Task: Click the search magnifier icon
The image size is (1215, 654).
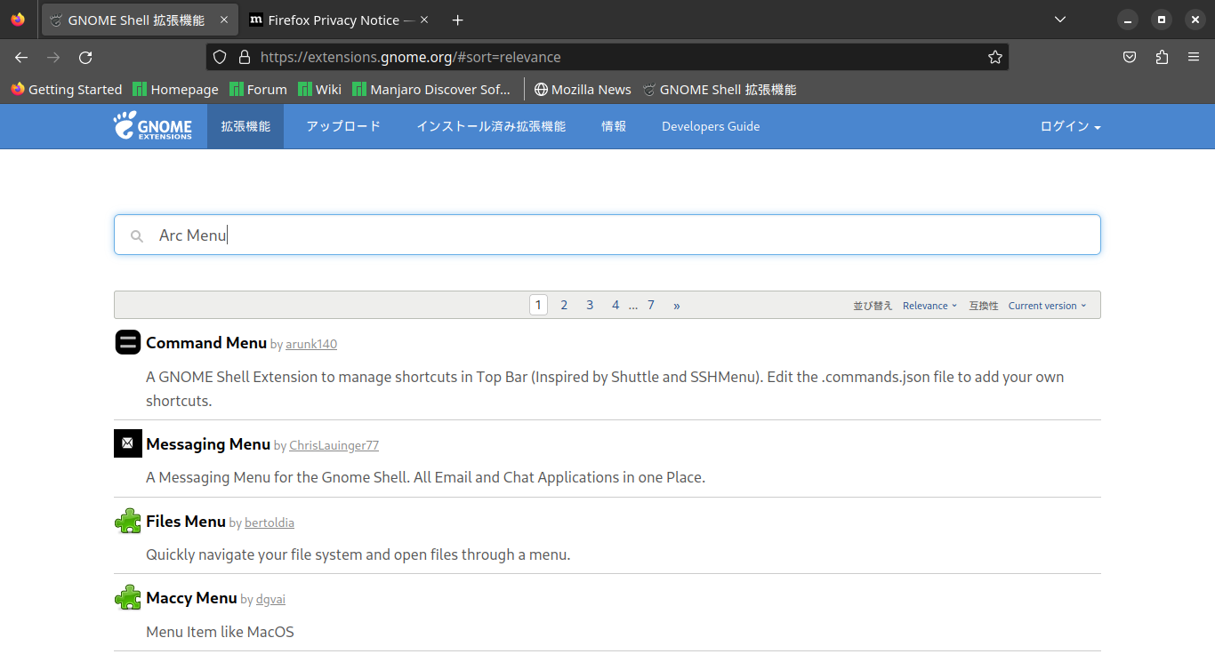Action: coord(137,236)
